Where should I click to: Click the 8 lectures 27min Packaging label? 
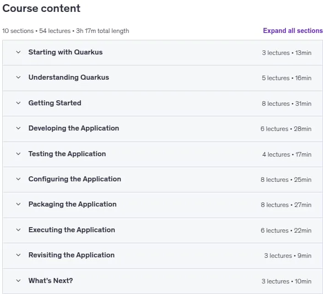(x=286, y=205)
